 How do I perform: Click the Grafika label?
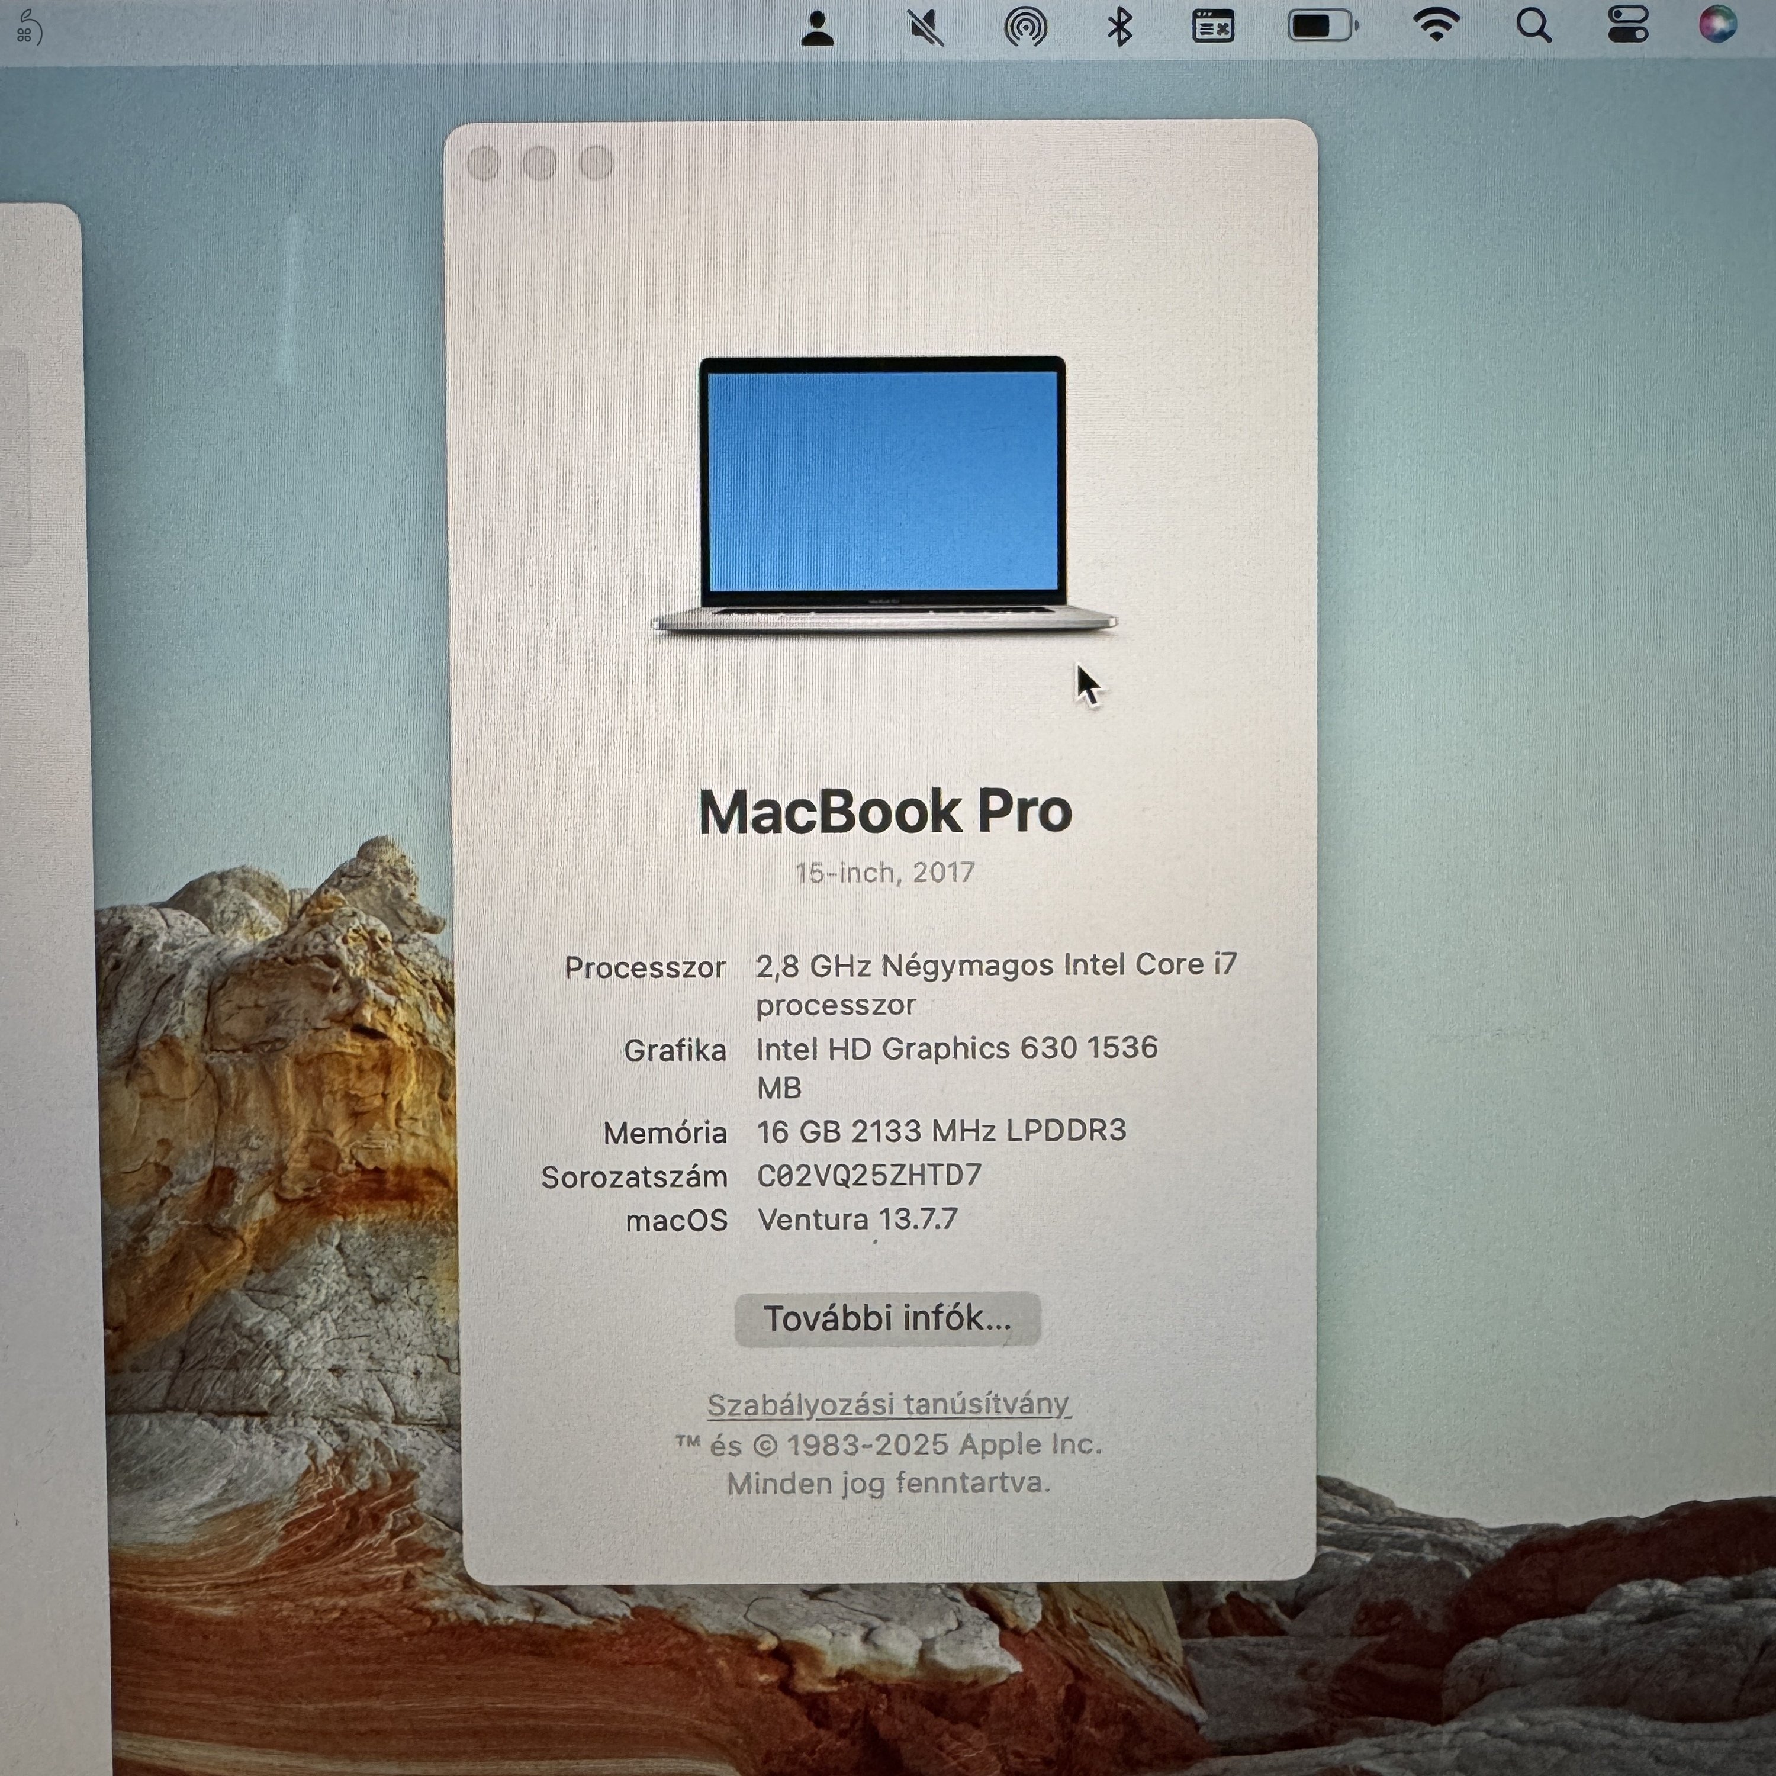[x=675, y=1050]
